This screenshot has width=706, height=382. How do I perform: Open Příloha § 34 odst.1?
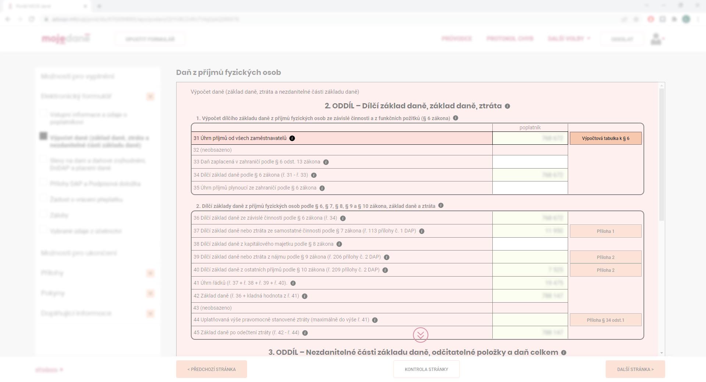point(606,320)
